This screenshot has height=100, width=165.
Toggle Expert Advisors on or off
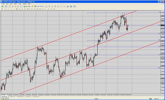[x=39, y=6]
